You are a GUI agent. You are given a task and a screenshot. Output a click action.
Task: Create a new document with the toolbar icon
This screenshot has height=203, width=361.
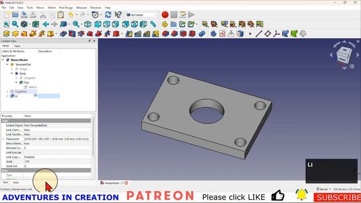6,15
